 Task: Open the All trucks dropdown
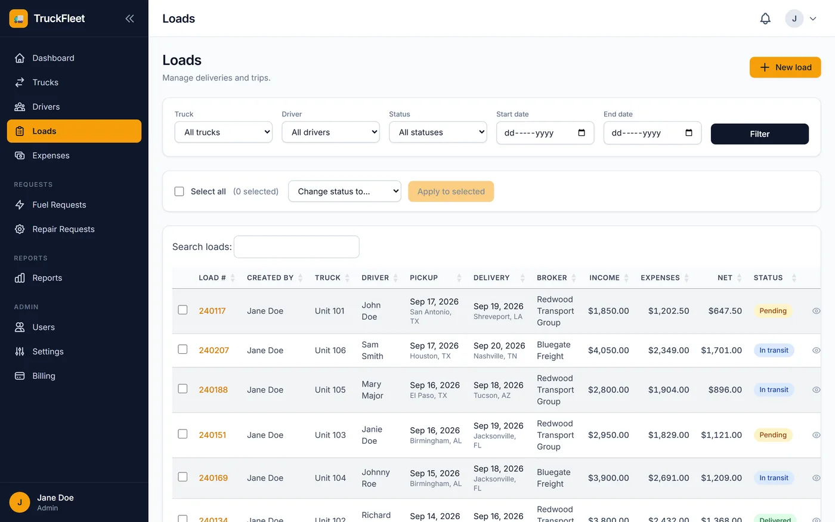tap(224, 132)
